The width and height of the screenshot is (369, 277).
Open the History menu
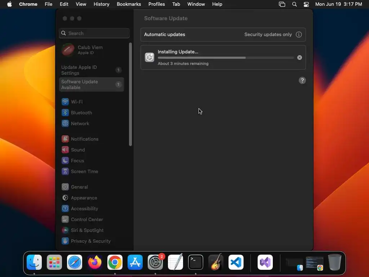101,4
